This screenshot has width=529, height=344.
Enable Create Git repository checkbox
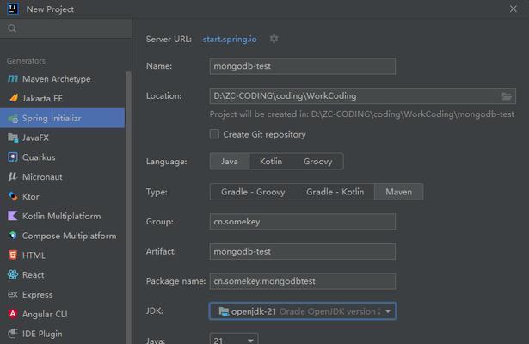(214, 134)
